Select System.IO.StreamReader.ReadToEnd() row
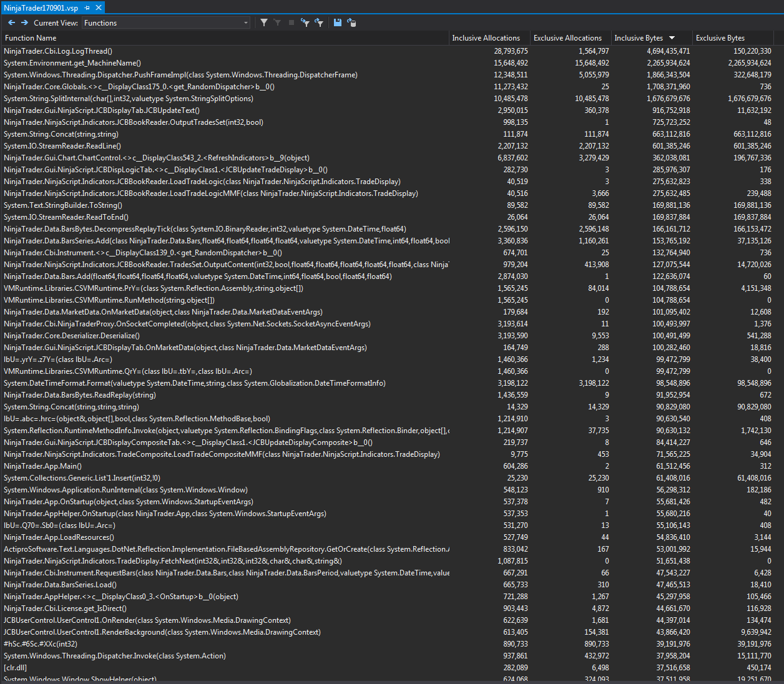This screenshot has height=684, width=784. [x=387, y=217]
